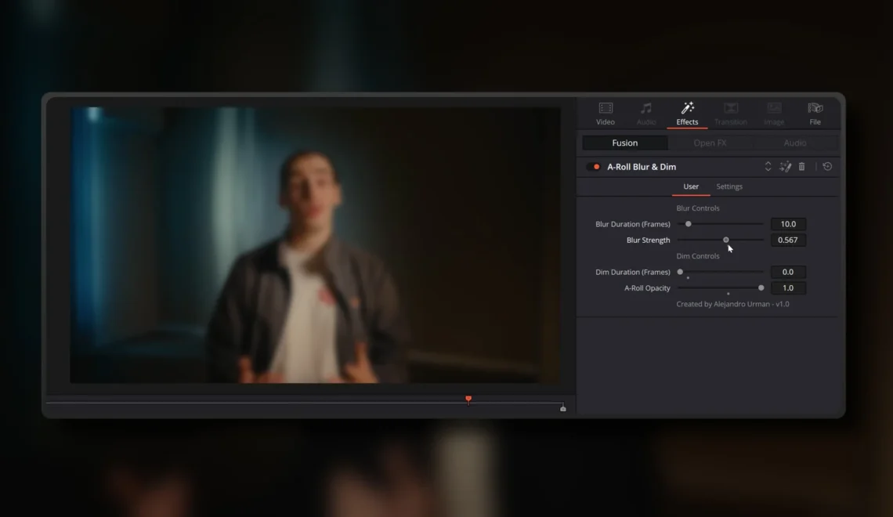Switch to the Audio inspector panel
Image resolution: width=893 pixels, height=517 pixels.
click(x=646, y=112)
